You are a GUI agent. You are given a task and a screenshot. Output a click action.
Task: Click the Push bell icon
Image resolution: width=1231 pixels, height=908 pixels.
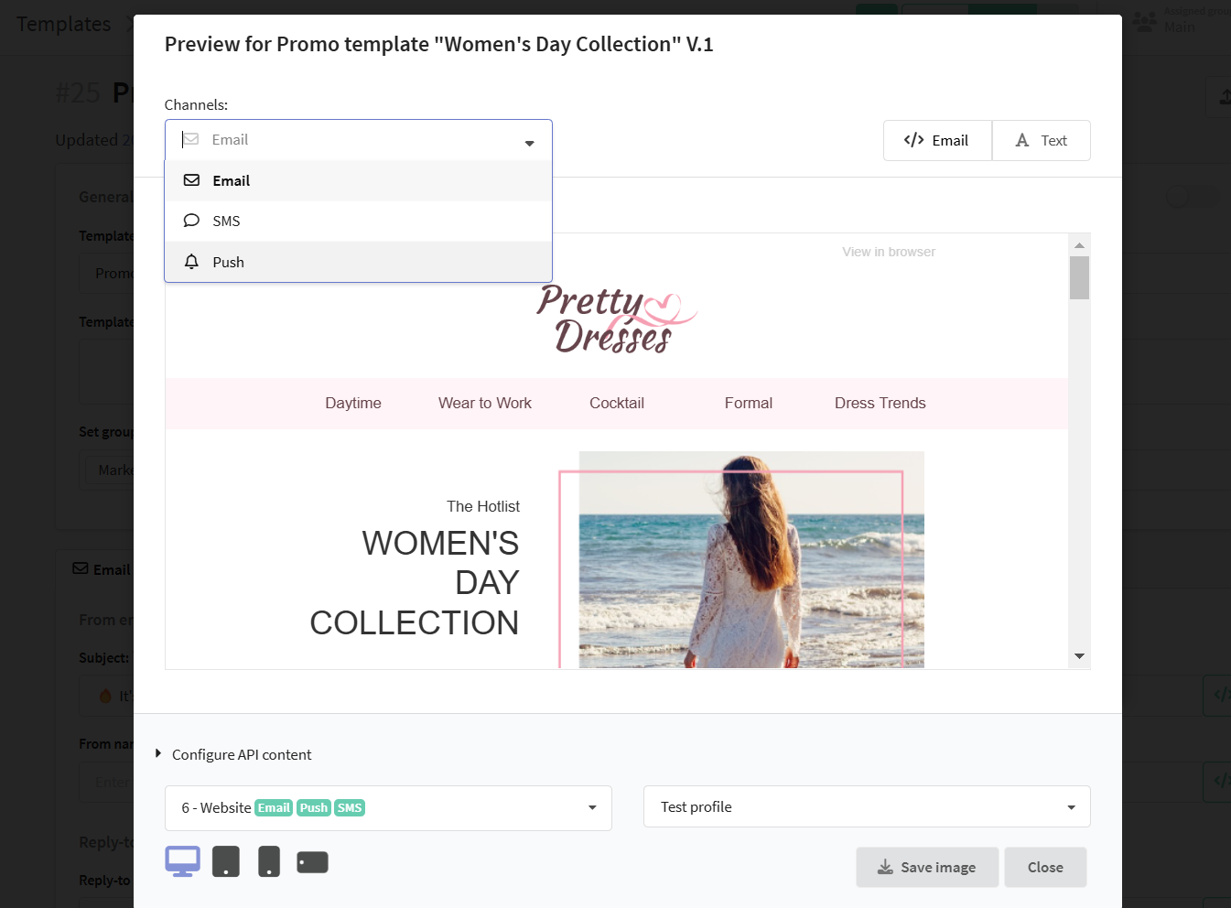tap(191, 262)
